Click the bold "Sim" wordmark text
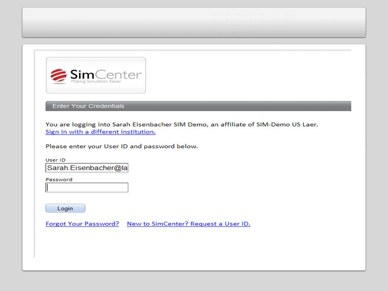388x291 pixels. click(82, 74)
